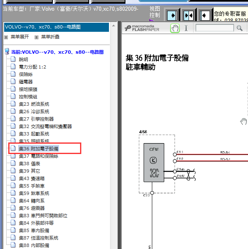Open 集43 變速箱 in the tree
Screen dimensions: 248x249
[x=32, y=178]
